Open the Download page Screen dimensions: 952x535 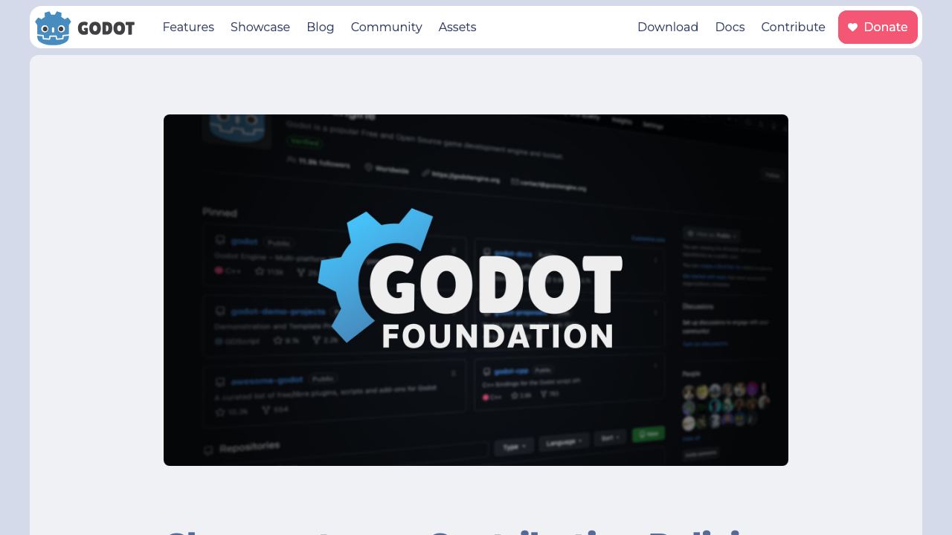[x=668, y=27]
